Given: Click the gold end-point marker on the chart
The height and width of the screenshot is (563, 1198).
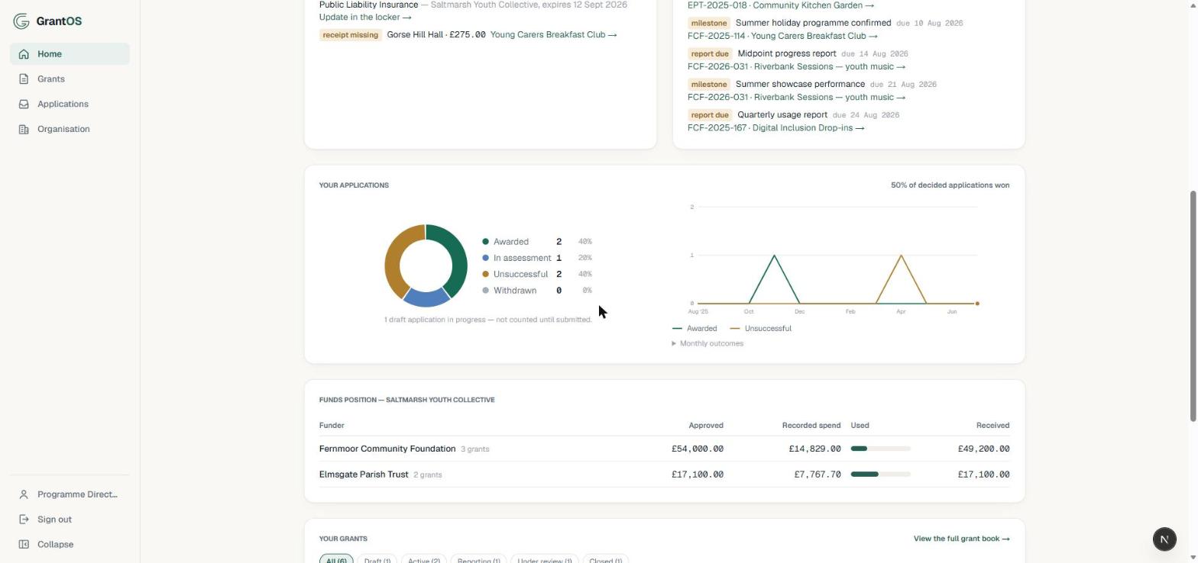Looking at the screenshot, I should pos(977,304).
